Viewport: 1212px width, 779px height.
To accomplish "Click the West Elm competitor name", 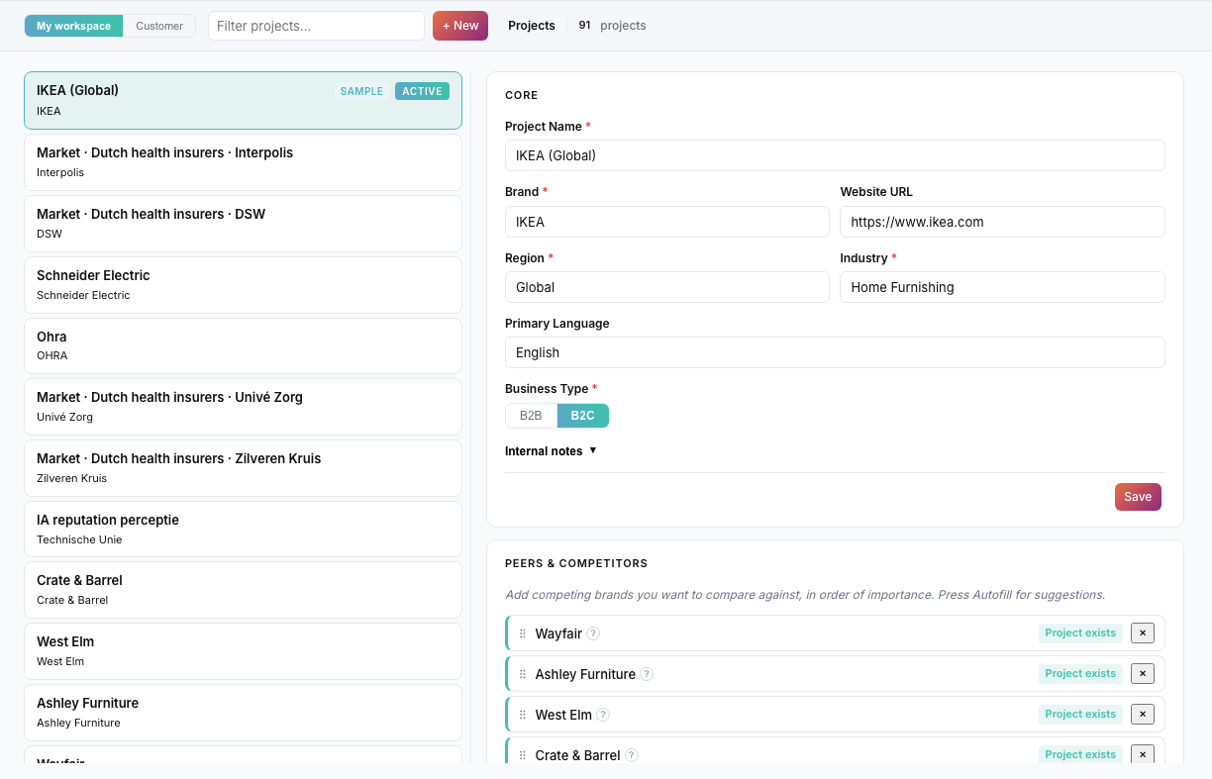I will click(563, 715).
